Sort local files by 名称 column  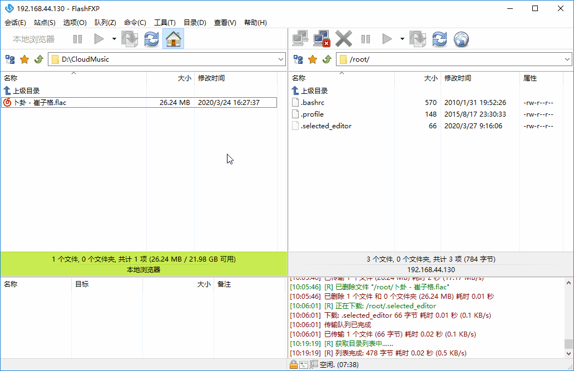pyautogui.click(x=73, y=78)
